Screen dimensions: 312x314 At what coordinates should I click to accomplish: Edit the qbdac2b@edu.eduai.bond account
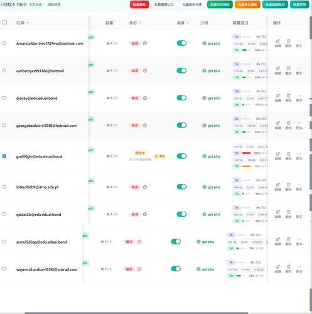click(x=278, y=214)
